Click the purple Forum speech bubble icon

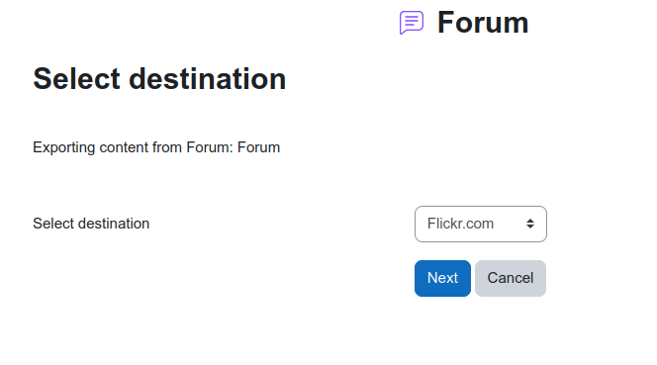point(412,22)
